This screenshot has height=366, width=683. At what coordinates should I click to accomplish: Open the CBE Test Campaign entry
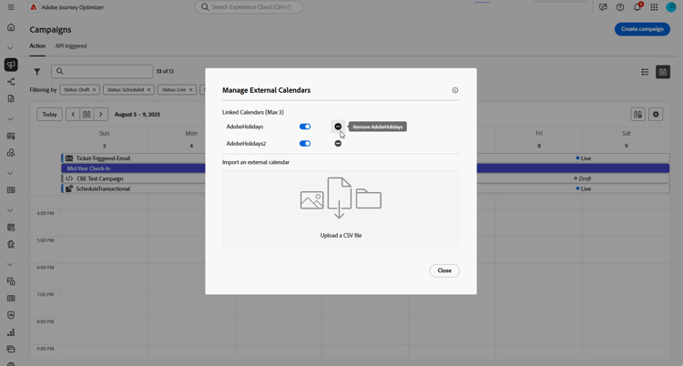(100, 178)
